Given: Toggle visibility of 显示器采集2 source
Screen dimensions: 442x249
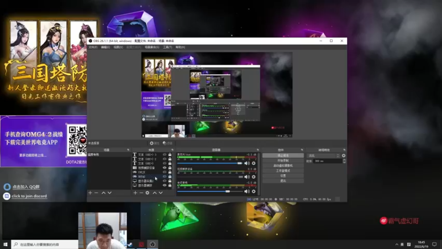Looking at the screenshot, I should point(165,181).
